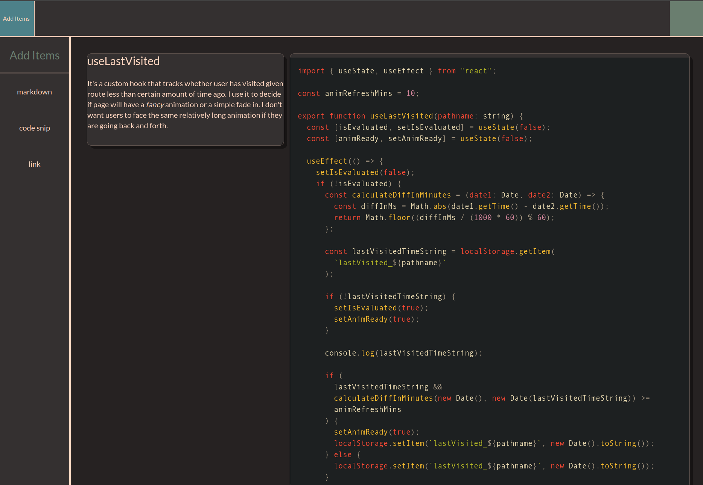Click the italic word fancy
Image resolution: width=703 pixels, height=485 pixels.
click(x=155, y=105)
